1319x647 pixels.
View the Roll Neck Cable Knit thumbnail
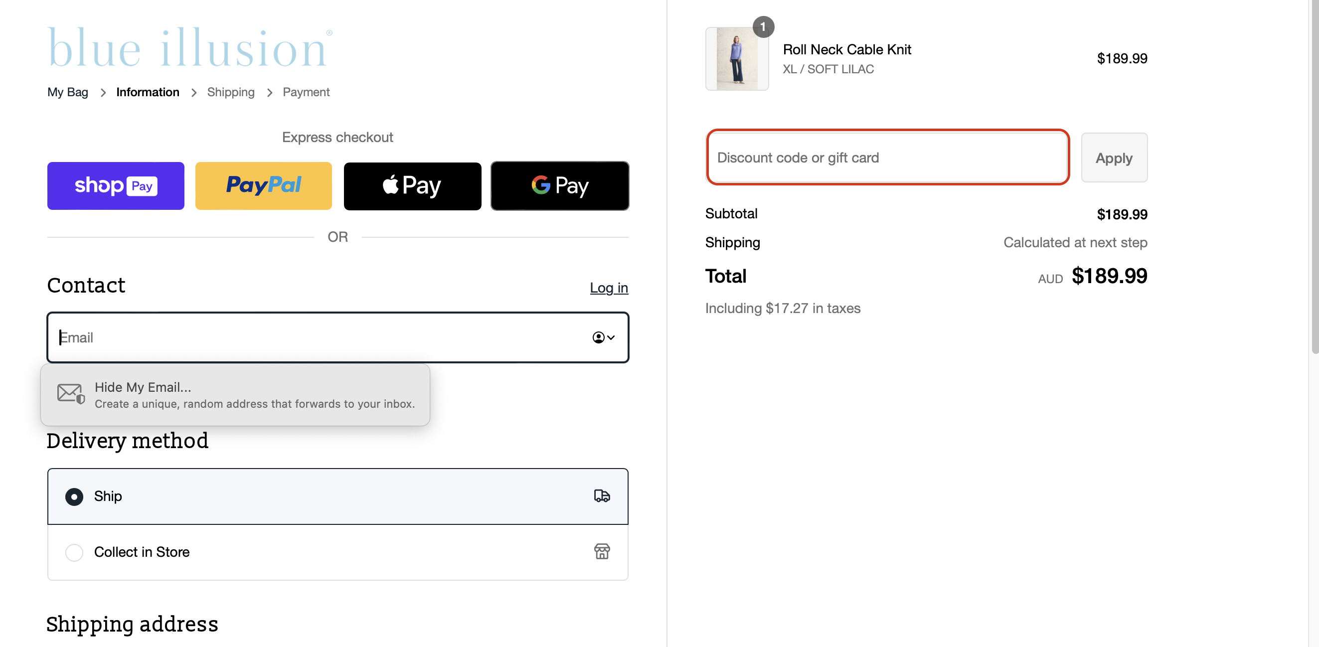pos(736,58)
